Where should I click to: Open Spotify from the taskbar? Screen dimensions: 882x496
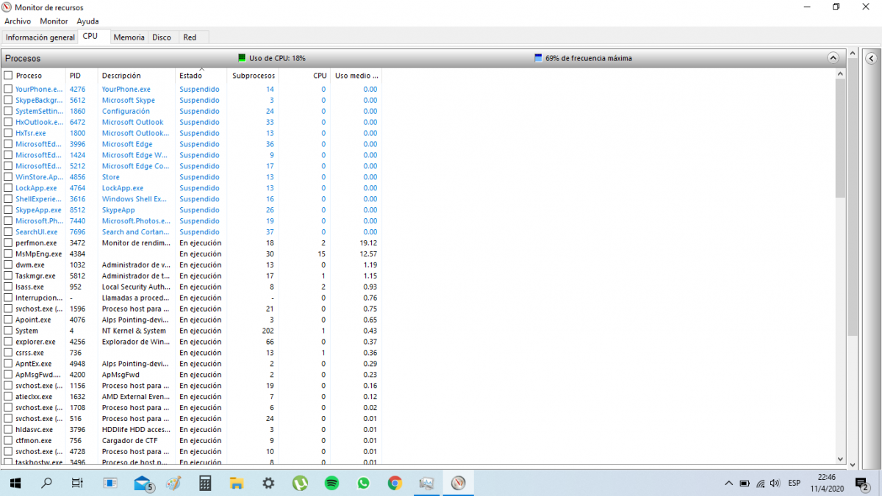pyautogui.click(x=331, y=484)
